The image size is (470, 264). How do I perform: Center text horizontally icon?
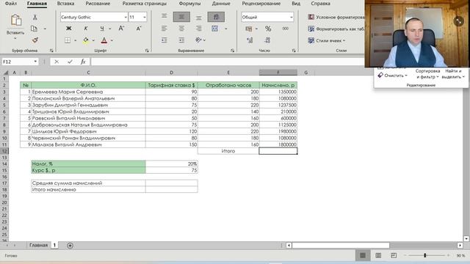(181, 29)
